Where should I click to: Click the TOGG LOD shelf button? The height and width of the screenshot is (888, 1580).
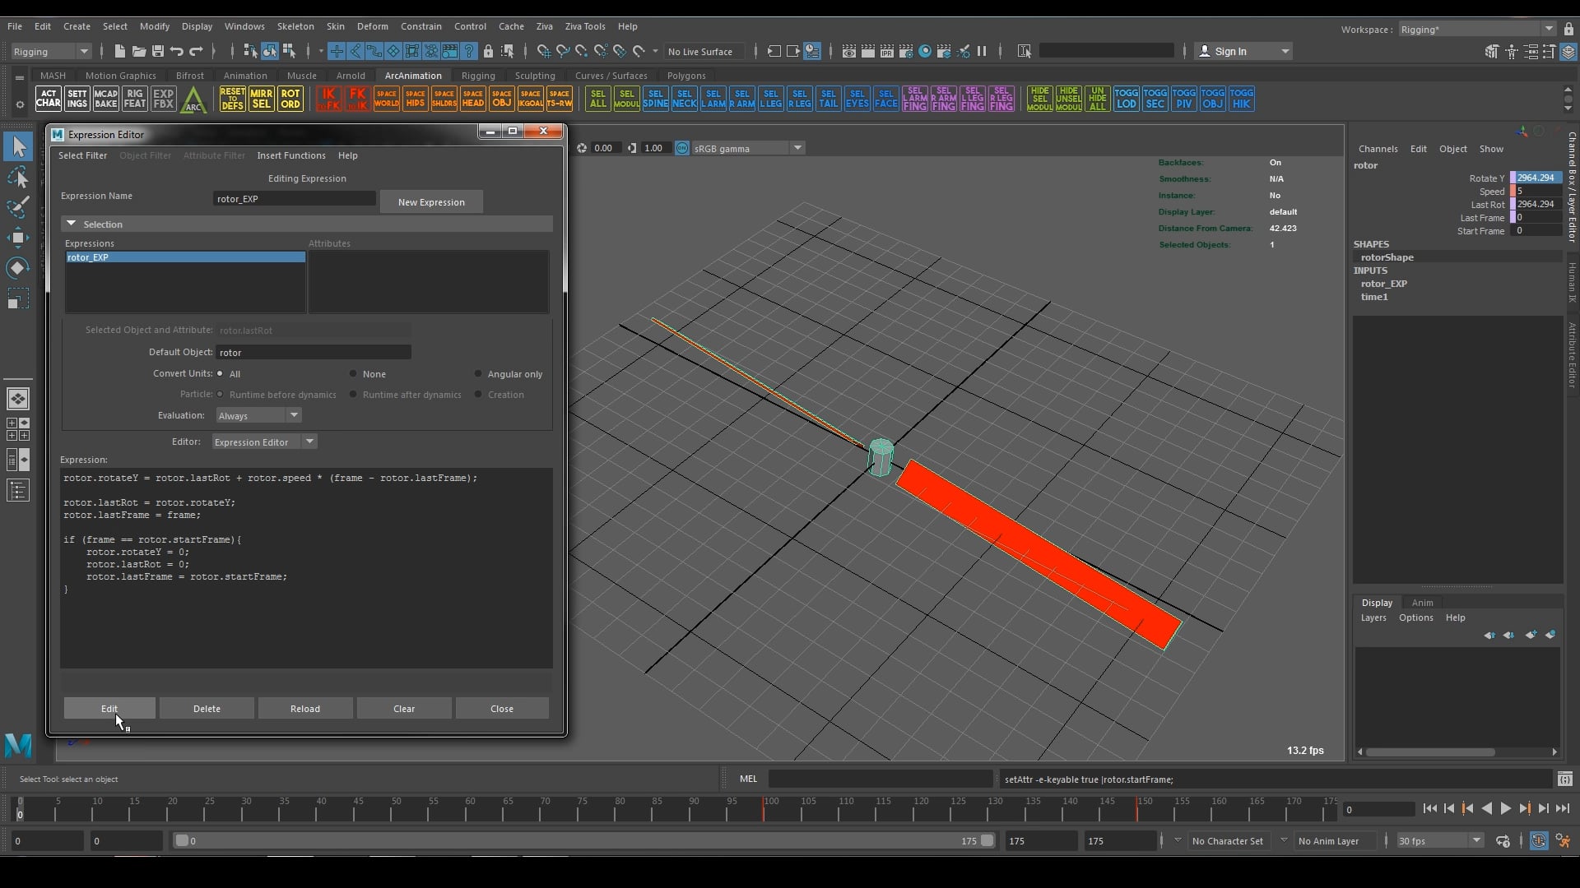[x=1126, y=99]
